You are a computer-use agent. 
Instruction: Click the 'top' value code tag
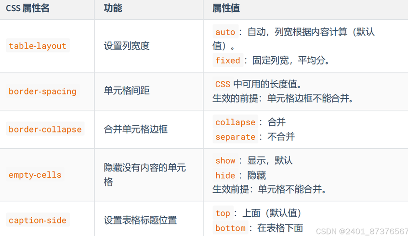point(223,213)
